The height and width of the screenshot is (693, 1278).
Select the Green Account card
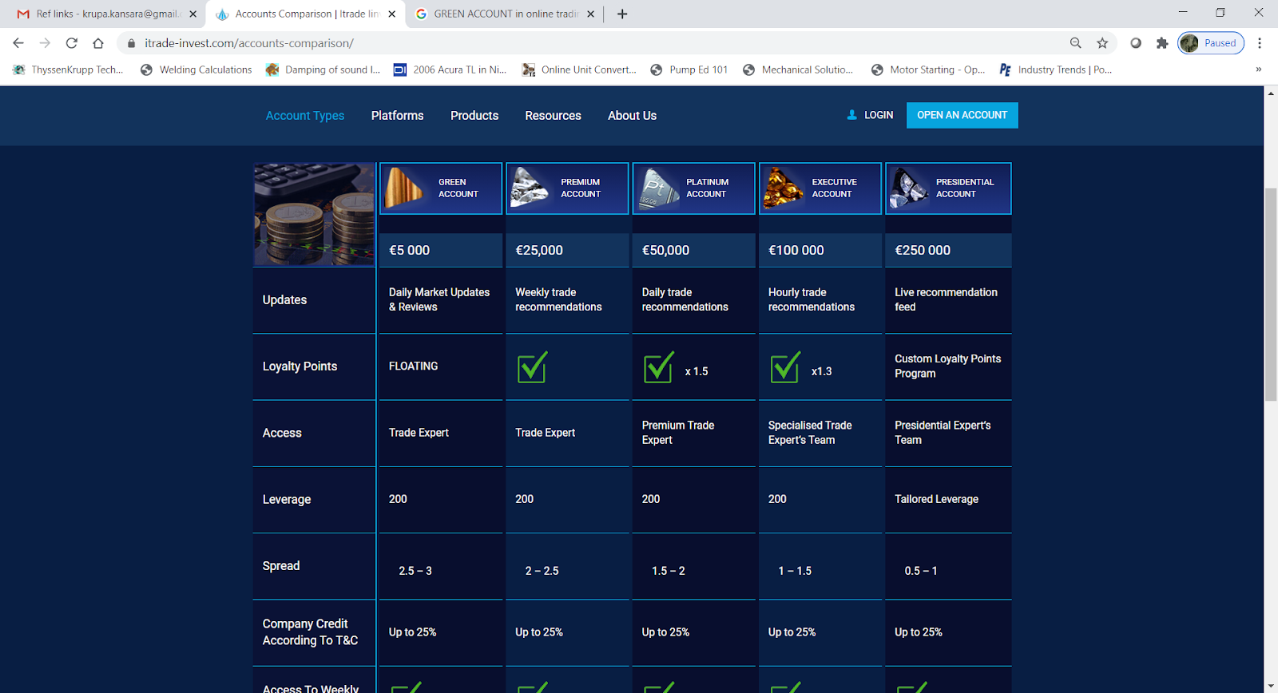pos(441,188)
